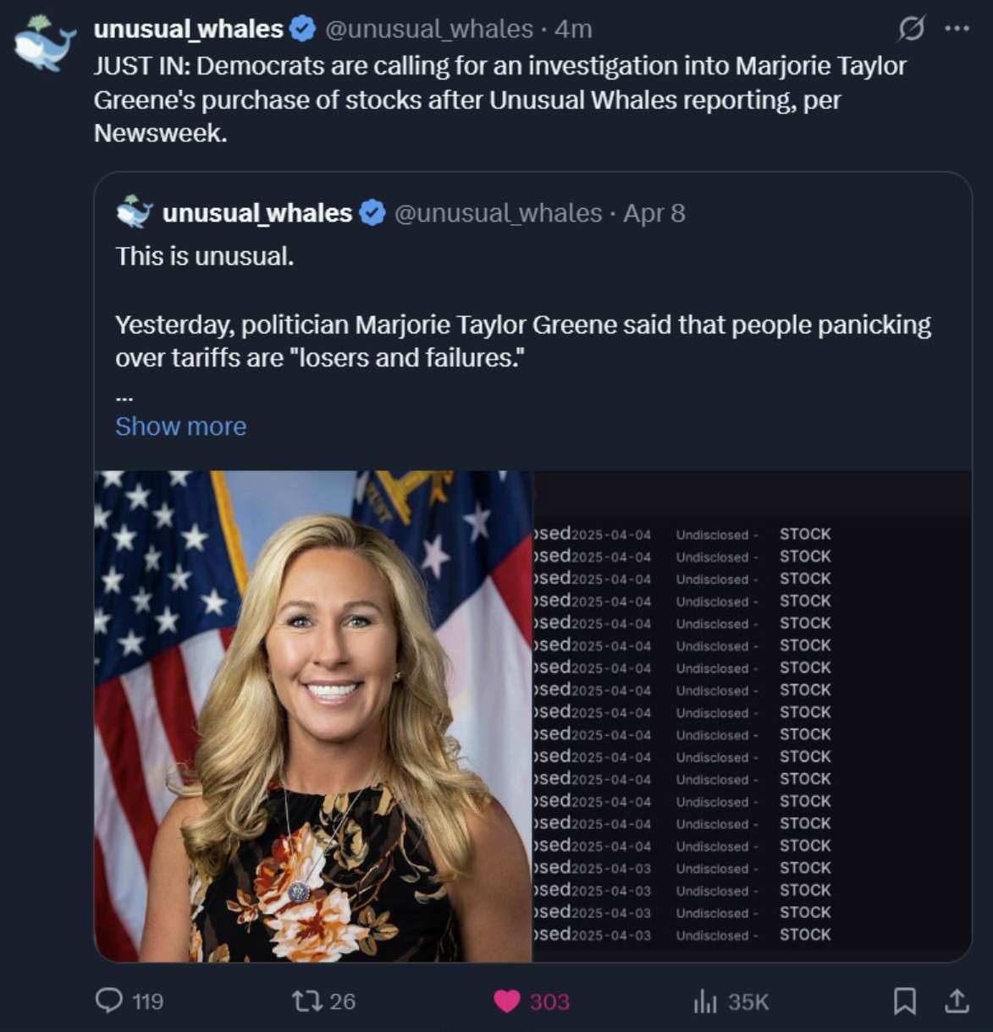Open the 4m timestamp link
The image size is (993, 1032).
573,29
